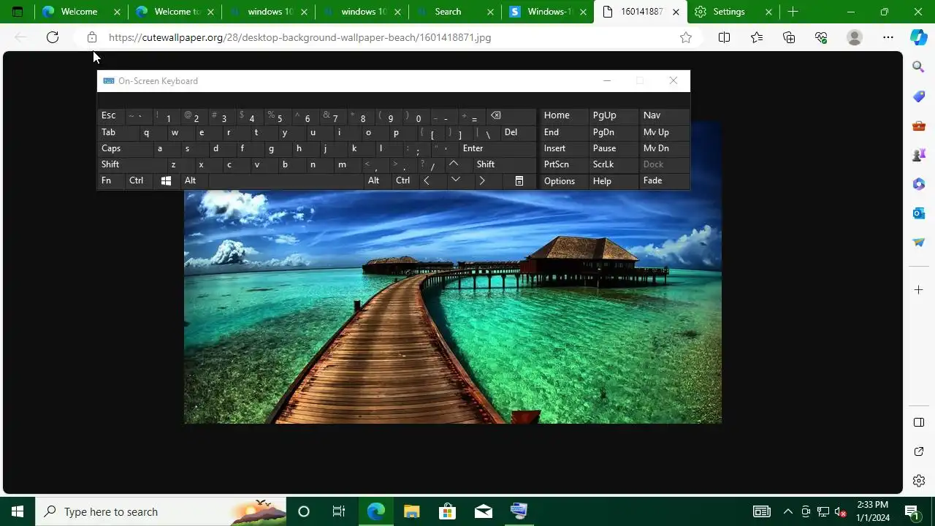Click the sidebar Search icon
The width and height of the screenshot is (935, 526).
(919, 67)
